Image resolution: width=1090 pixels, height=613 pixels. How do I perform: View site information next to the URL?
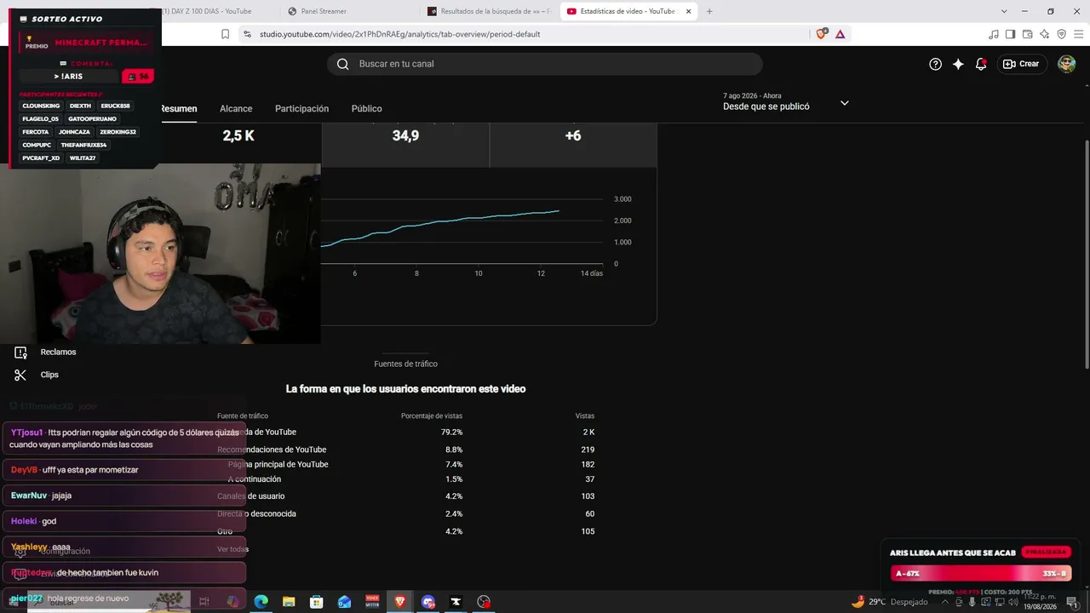click(247, 34)
